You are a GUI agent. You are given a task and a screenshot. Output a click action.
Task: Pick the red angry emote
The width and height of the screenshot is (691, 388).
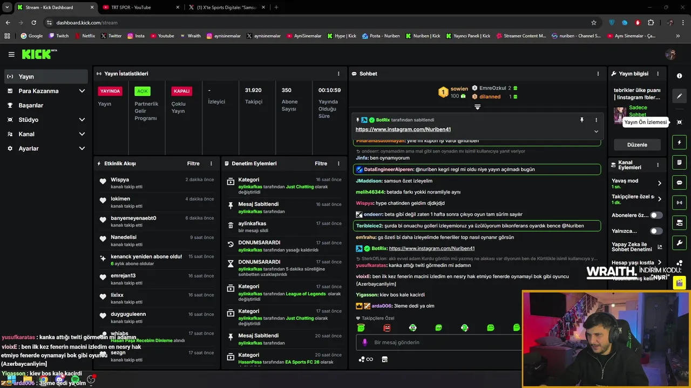387,328
